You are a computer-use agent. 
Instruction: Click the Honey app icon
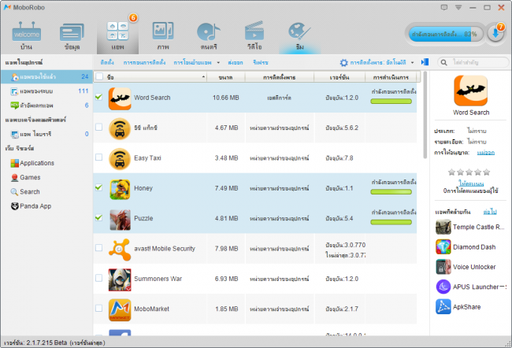(x=120, y=189)
